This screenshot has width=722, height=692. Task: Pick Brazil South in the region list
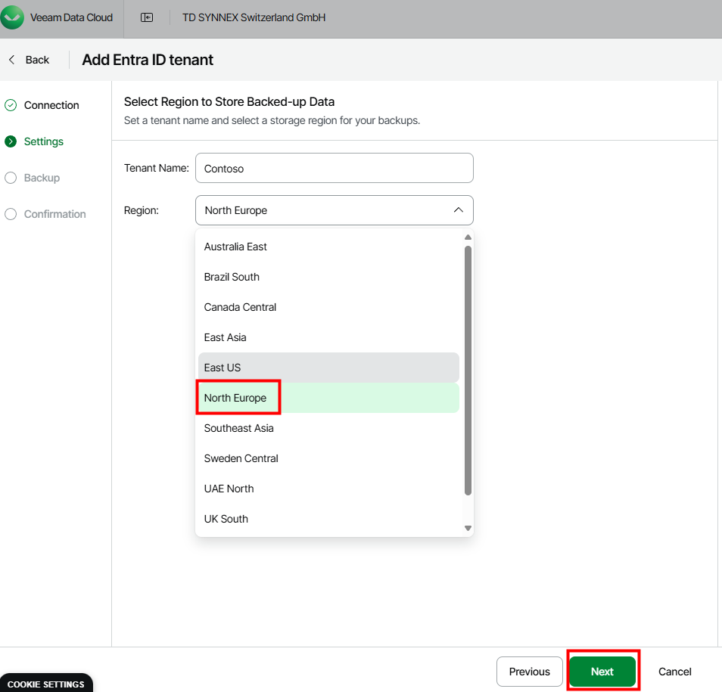[x=232, y=277]
